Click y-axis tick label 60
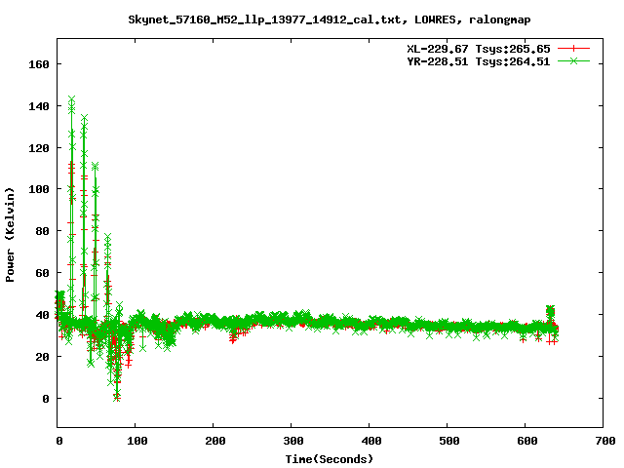Screen dimensions: 624x468 tap(42, 273)
